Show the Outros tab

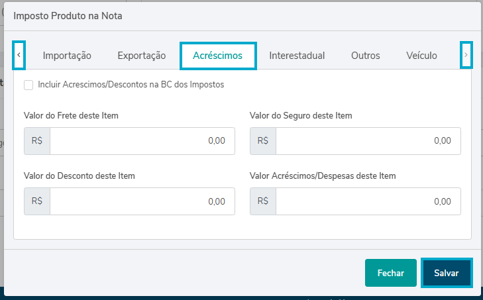point(366,56)
